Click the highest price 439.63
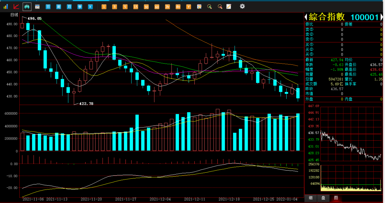385x203 pixels. (376, 70)
